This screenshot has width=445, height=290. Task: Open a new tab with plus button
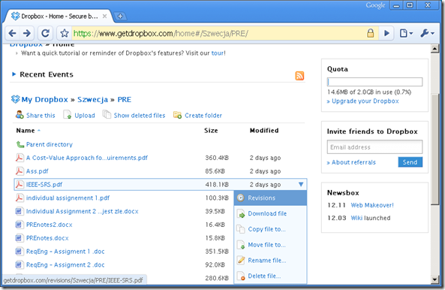[x=120, y=17]
